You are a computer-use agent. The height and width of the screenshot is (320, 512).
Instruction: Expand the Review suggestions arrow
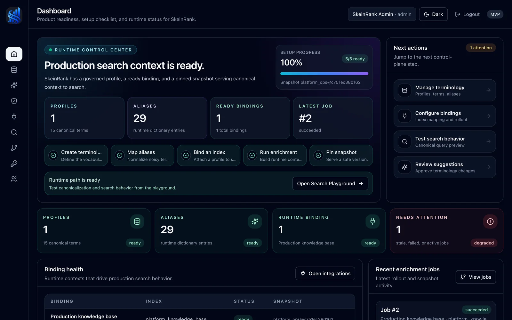point(489,167)
